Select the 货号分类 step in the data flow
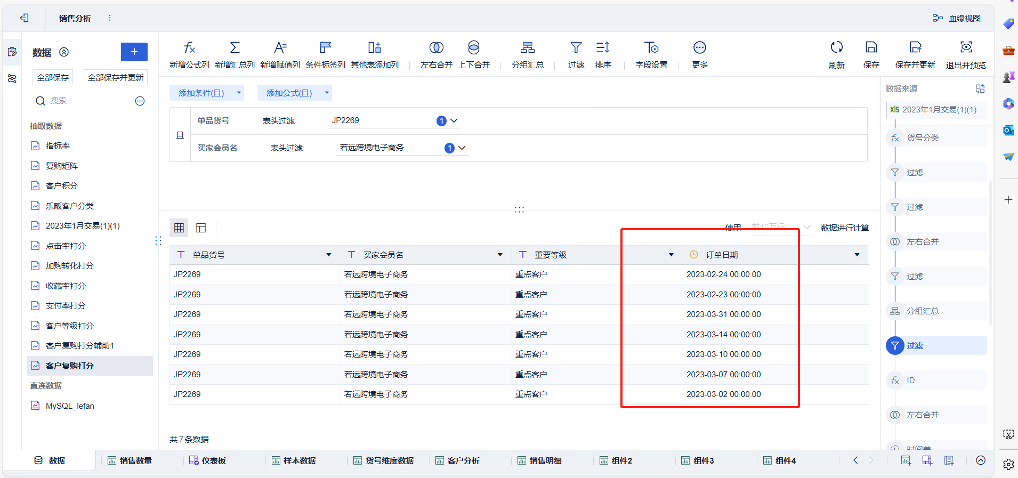 point(936,138)
